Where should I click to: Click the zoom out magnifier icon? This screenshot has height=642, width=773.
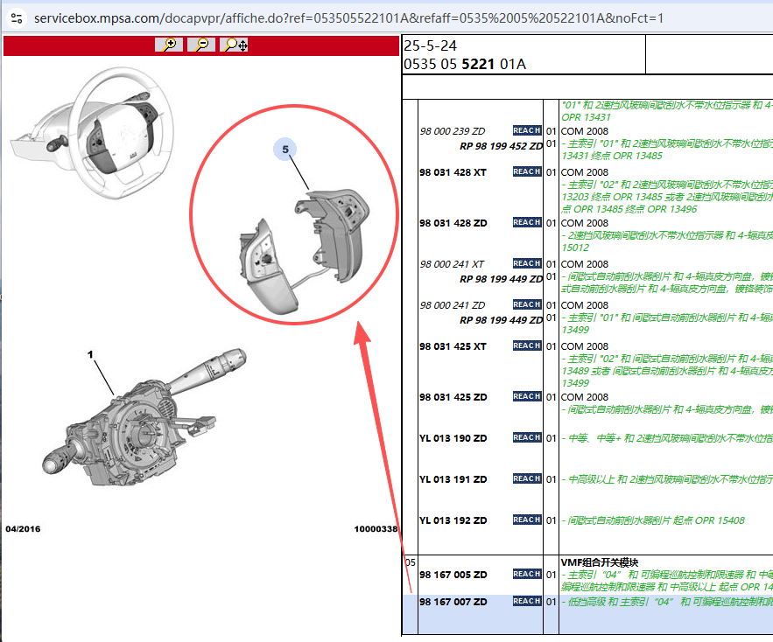click(x=200, y=45)
